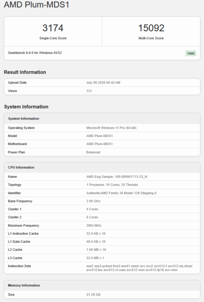The image size is (204, 302).
Task: Click the L2 Cache label
Action: tap(15, 250)
